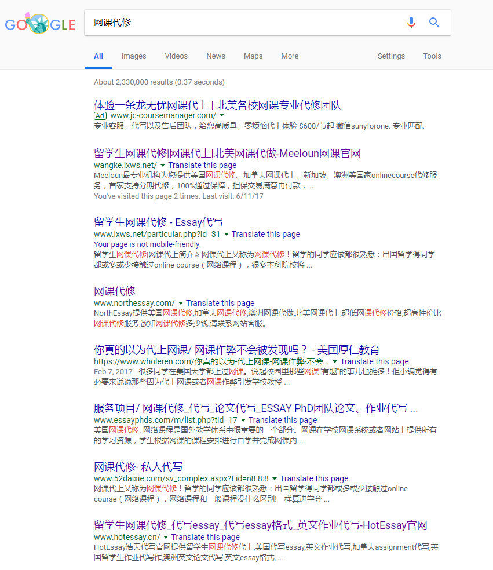
Task: Switch to the News tab
Action: click(x=216, y=56)
